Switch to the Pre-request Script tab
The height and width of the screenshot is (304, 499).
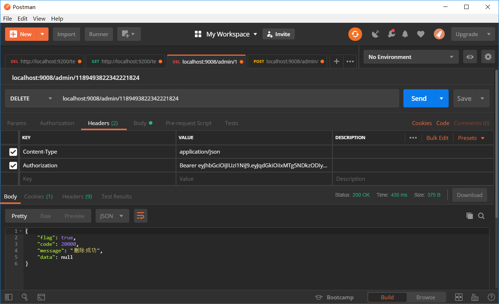[x=188, y=123]
